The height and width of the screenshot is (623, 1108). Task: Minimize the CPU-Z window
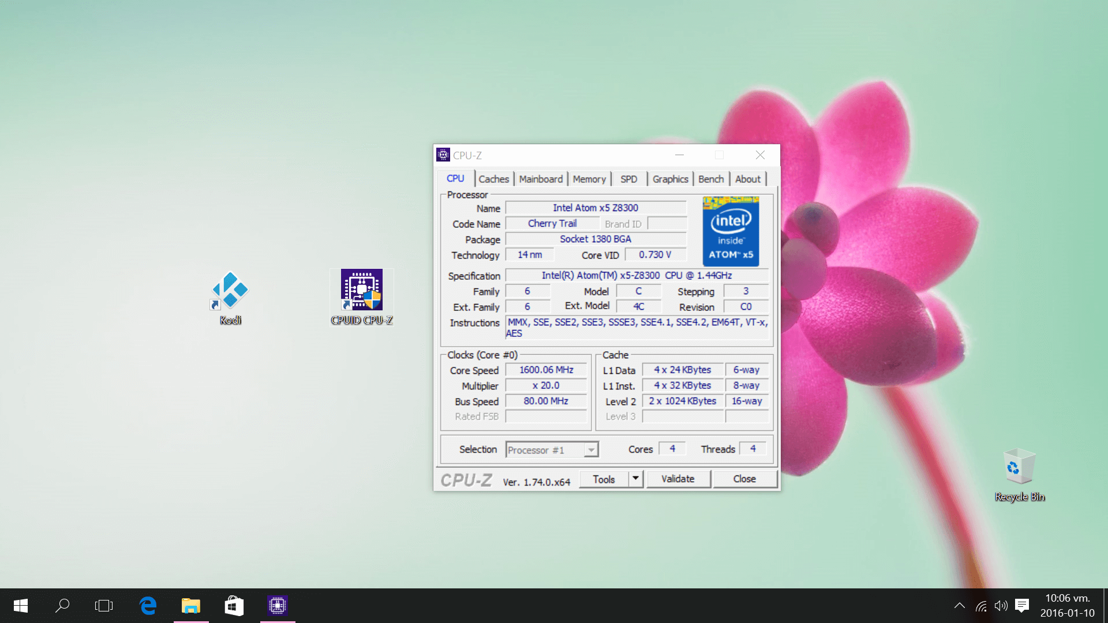[x=679, y=155]
